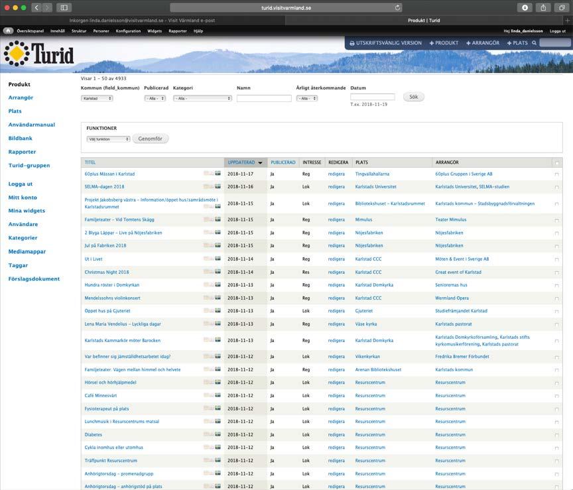
Task: Click Logga ut in the left sidebar
Action: coord(21,184)
